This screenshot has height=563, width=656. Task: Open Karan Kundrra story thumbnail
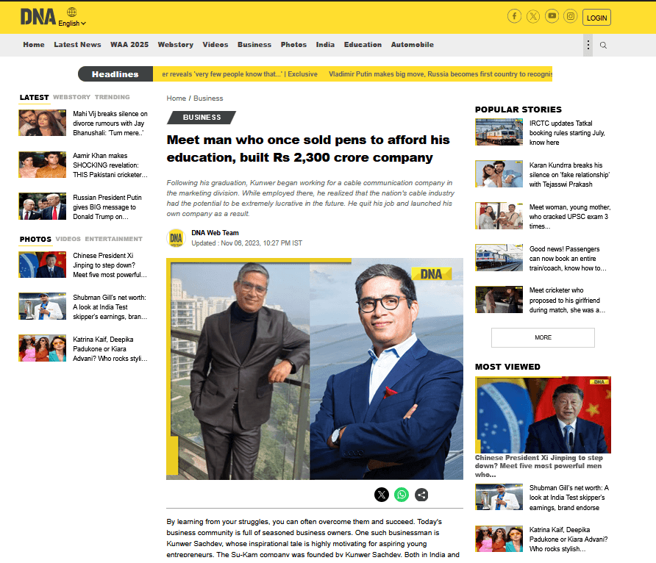[x=499, y=174]
